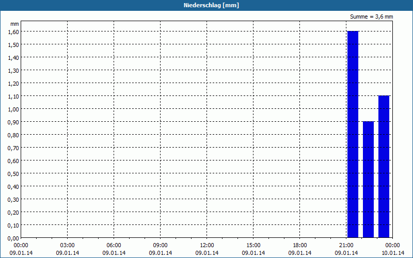Click the 18:00 time label
The width and height of the screenshot is (413, 258).
click(300, 245)
